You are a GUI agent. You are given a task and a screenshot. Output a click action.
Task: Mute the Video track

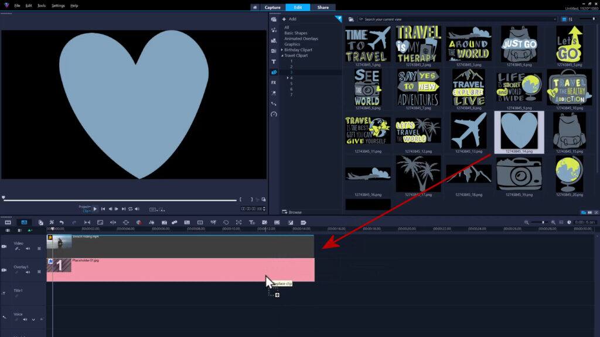click(x=28, y=247)
